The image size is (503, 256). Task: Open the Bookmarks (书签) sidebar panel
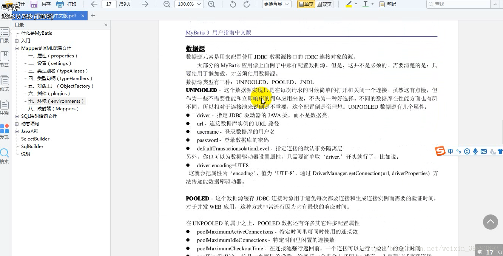coord(5,60)
